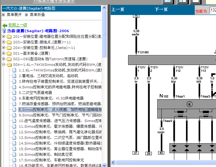Click folder icon of 203—安装位置 接地点
This screenshot has width=216, height=167.
click(x=9, y=42)
